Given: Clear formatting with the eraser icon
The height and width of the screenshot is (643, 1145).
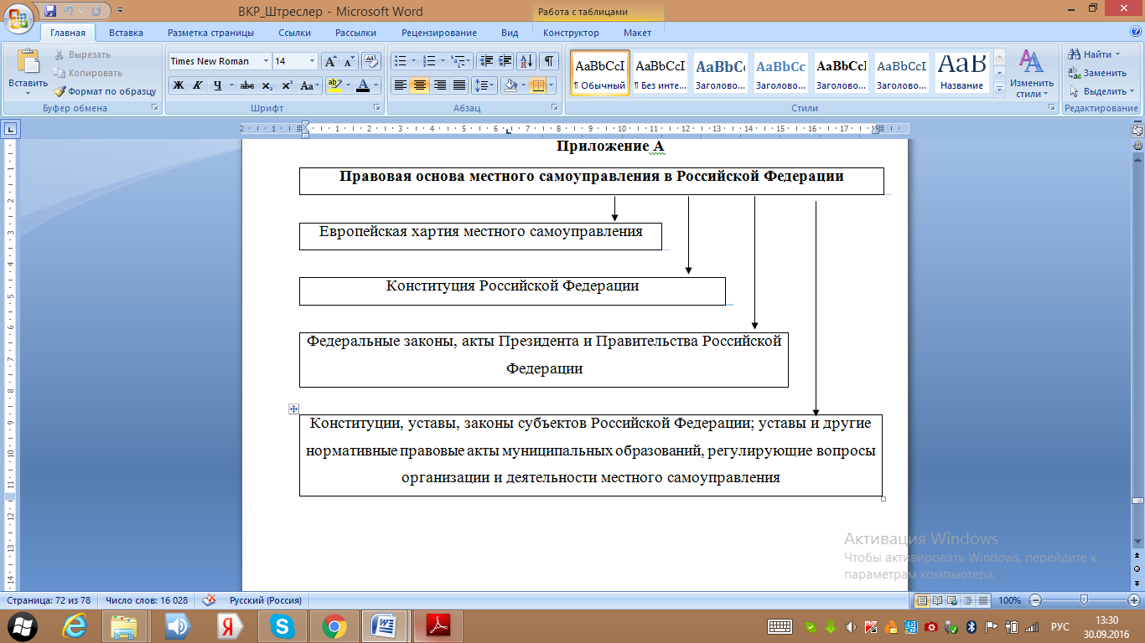Looking at the screenshot, I should click(x=372, y=61).
